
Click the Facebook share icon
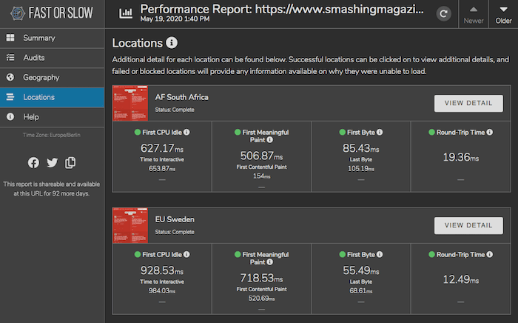tap(33, 163)
